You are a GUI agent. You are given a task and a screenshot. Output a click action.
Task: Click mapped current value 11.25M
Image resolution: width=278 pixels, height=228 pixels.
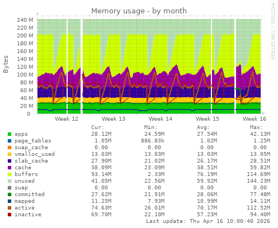[x=101, y=201]
